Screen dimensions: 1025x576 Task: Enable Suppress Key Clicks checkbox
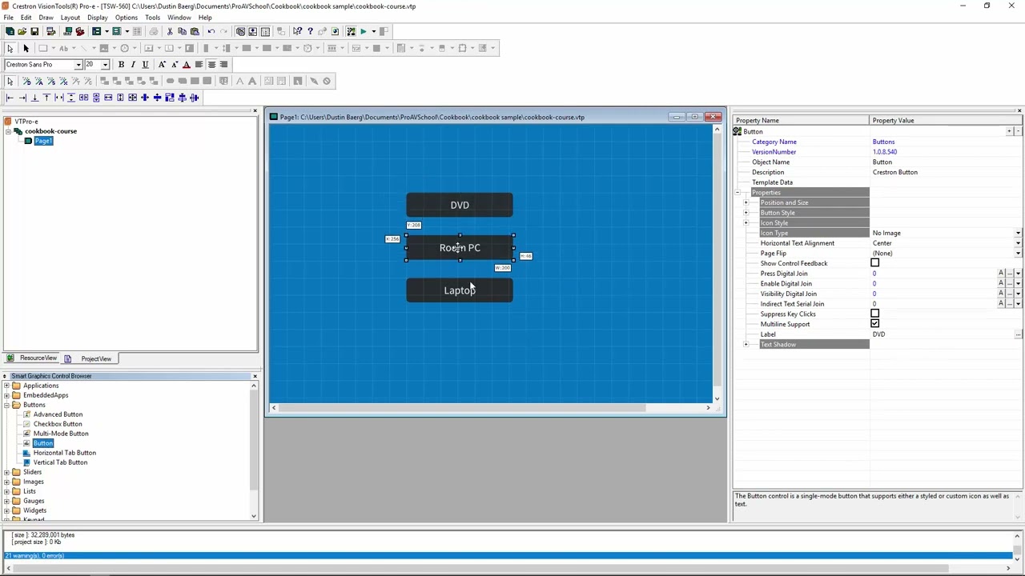[874, 314]
